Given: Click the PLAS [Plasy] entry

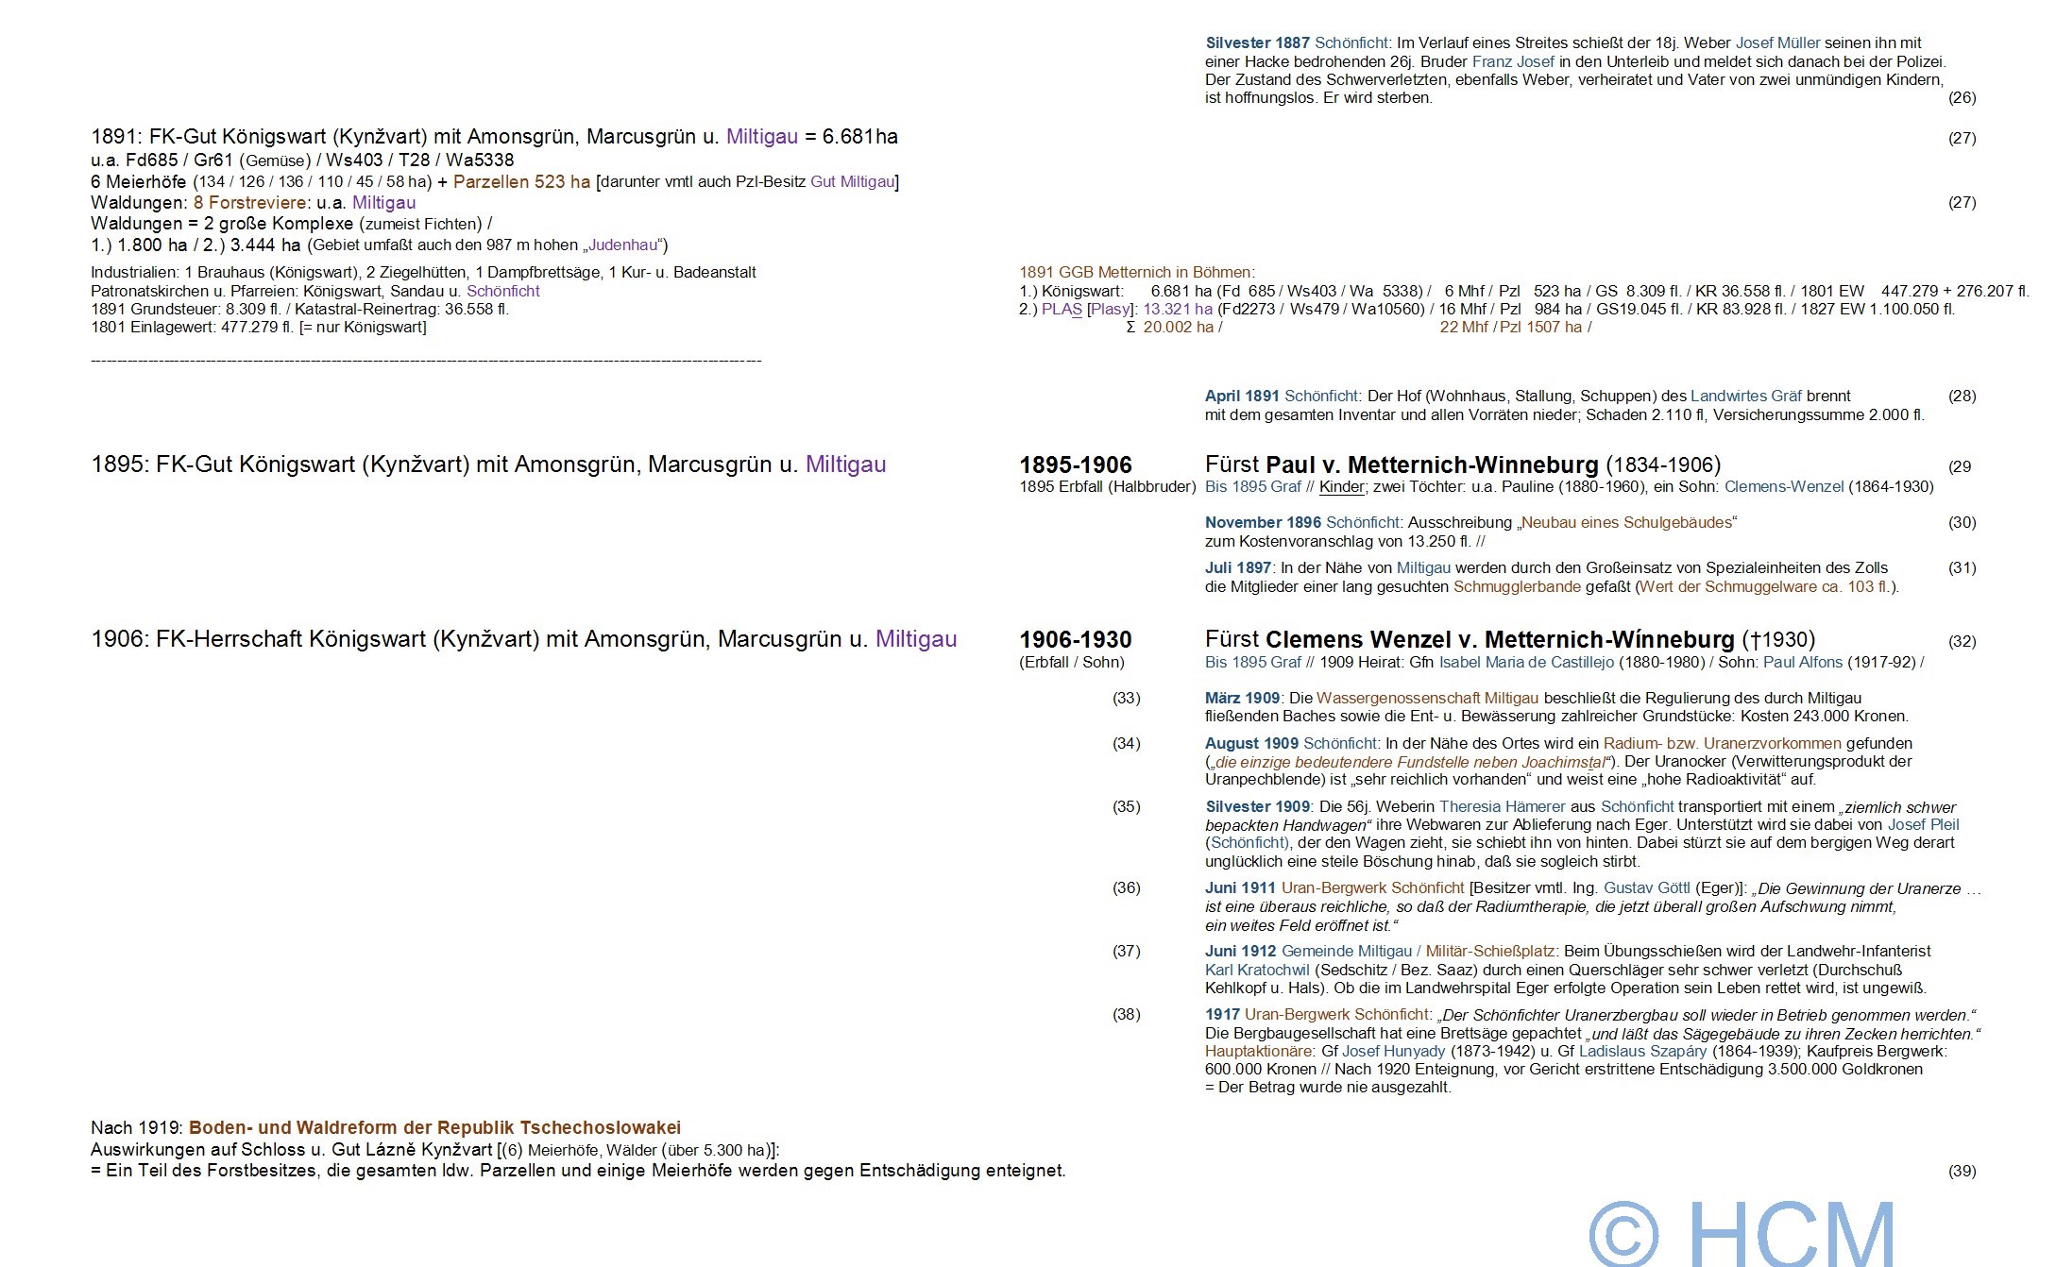Looking at the screenshot, I should click(x=1086, y=309).
